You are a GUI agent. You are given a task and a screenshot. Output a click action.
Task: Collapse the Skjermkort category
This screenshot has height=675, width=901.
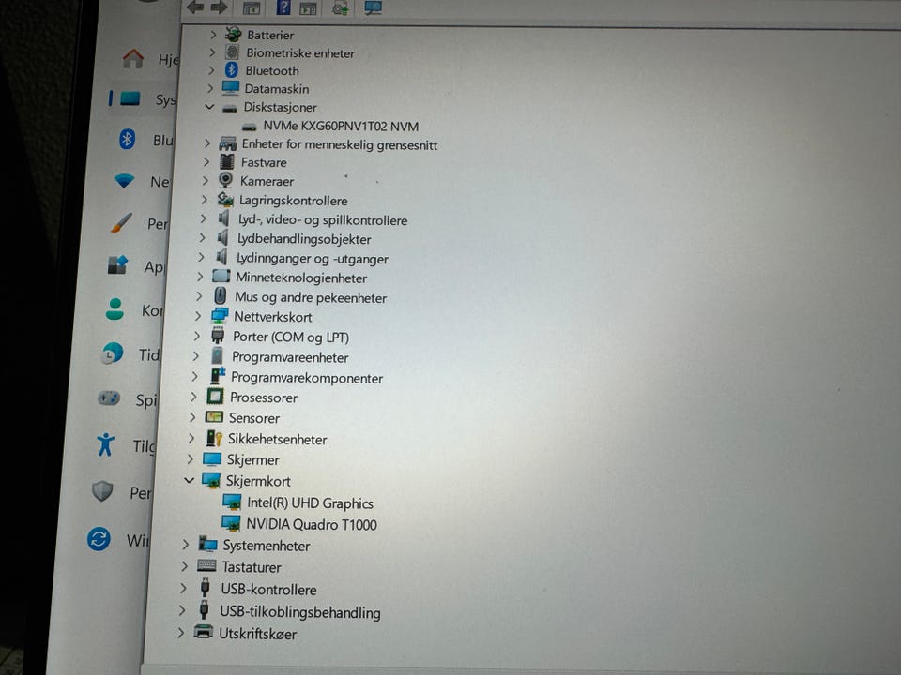189,480
